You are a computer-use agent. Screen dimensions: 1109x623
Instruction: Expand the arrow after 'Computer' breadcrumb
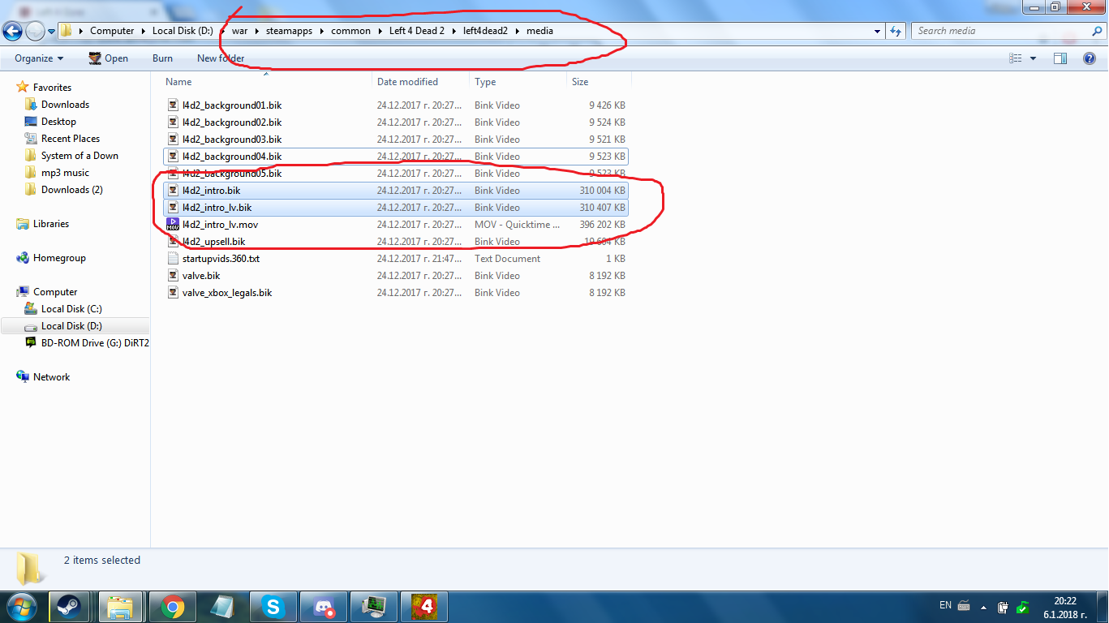tap(144, 31)
